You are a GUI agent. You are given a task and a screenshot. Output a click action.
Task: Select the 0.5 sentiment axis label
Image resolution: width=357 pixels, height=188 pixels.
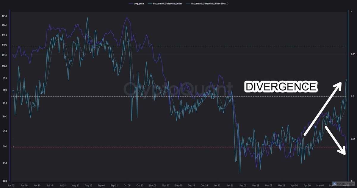coord(352,97)
